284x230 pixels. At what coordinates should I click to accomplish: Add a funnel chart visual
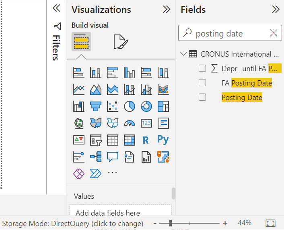tap(95, 106)
